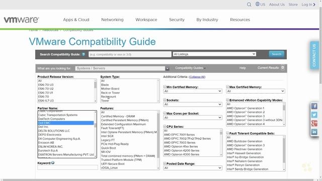Screen dimensions: 322x181
Task: Click the Product Release Version list scrollbar
Action: click(x=95, y=91)
